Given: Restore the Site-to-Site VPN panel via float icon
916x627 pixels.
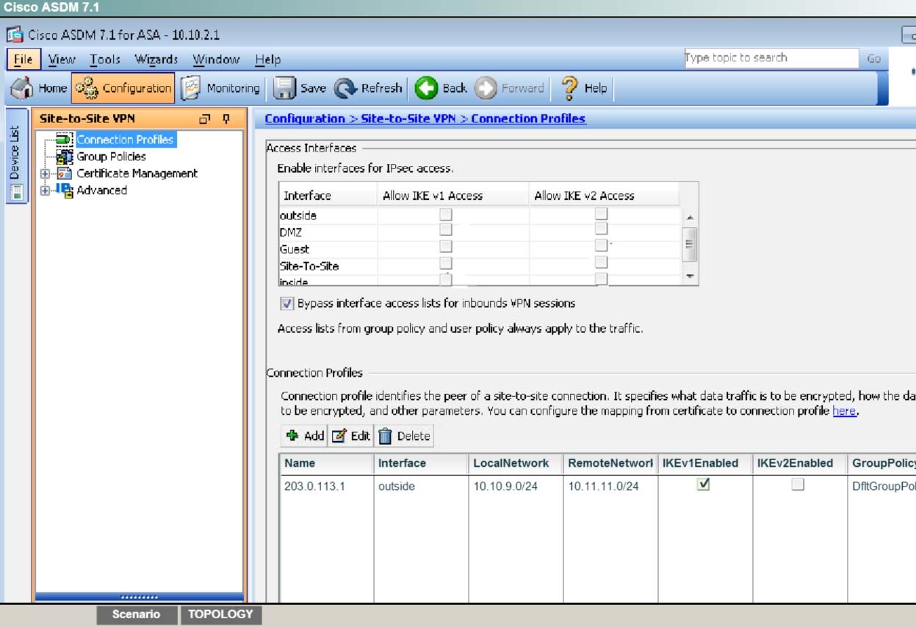Looking at the screenshot, I should (x=205, y=119).
